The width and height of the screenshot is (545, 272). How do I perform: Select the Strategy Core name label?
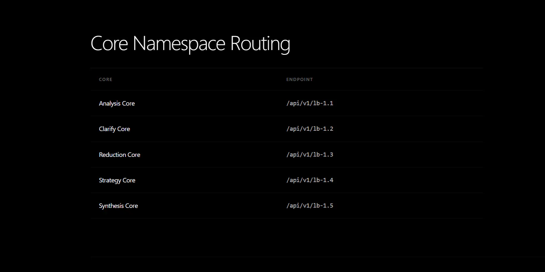click(117, 180)
